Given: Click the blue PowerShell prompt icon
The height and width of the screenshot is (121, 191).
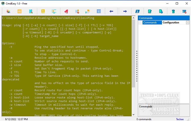Looking at the screenshot, I should 138,11.
